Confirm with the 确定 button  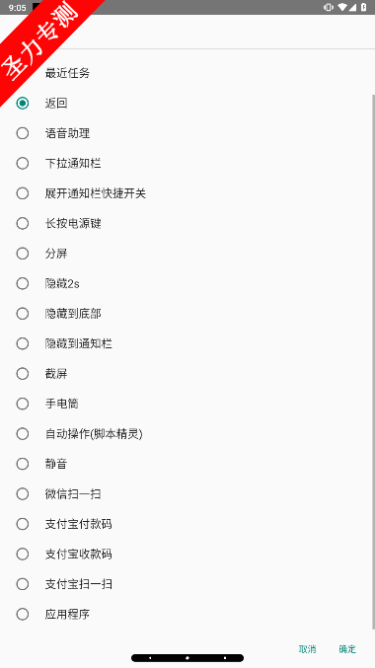point(347,649)
